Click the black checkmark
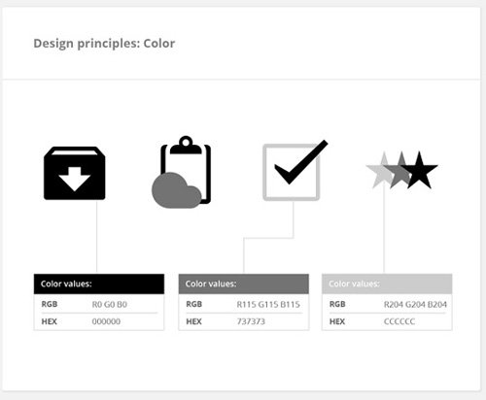The height and width of the screenshot is (400, 486). (x=301, y=162)
